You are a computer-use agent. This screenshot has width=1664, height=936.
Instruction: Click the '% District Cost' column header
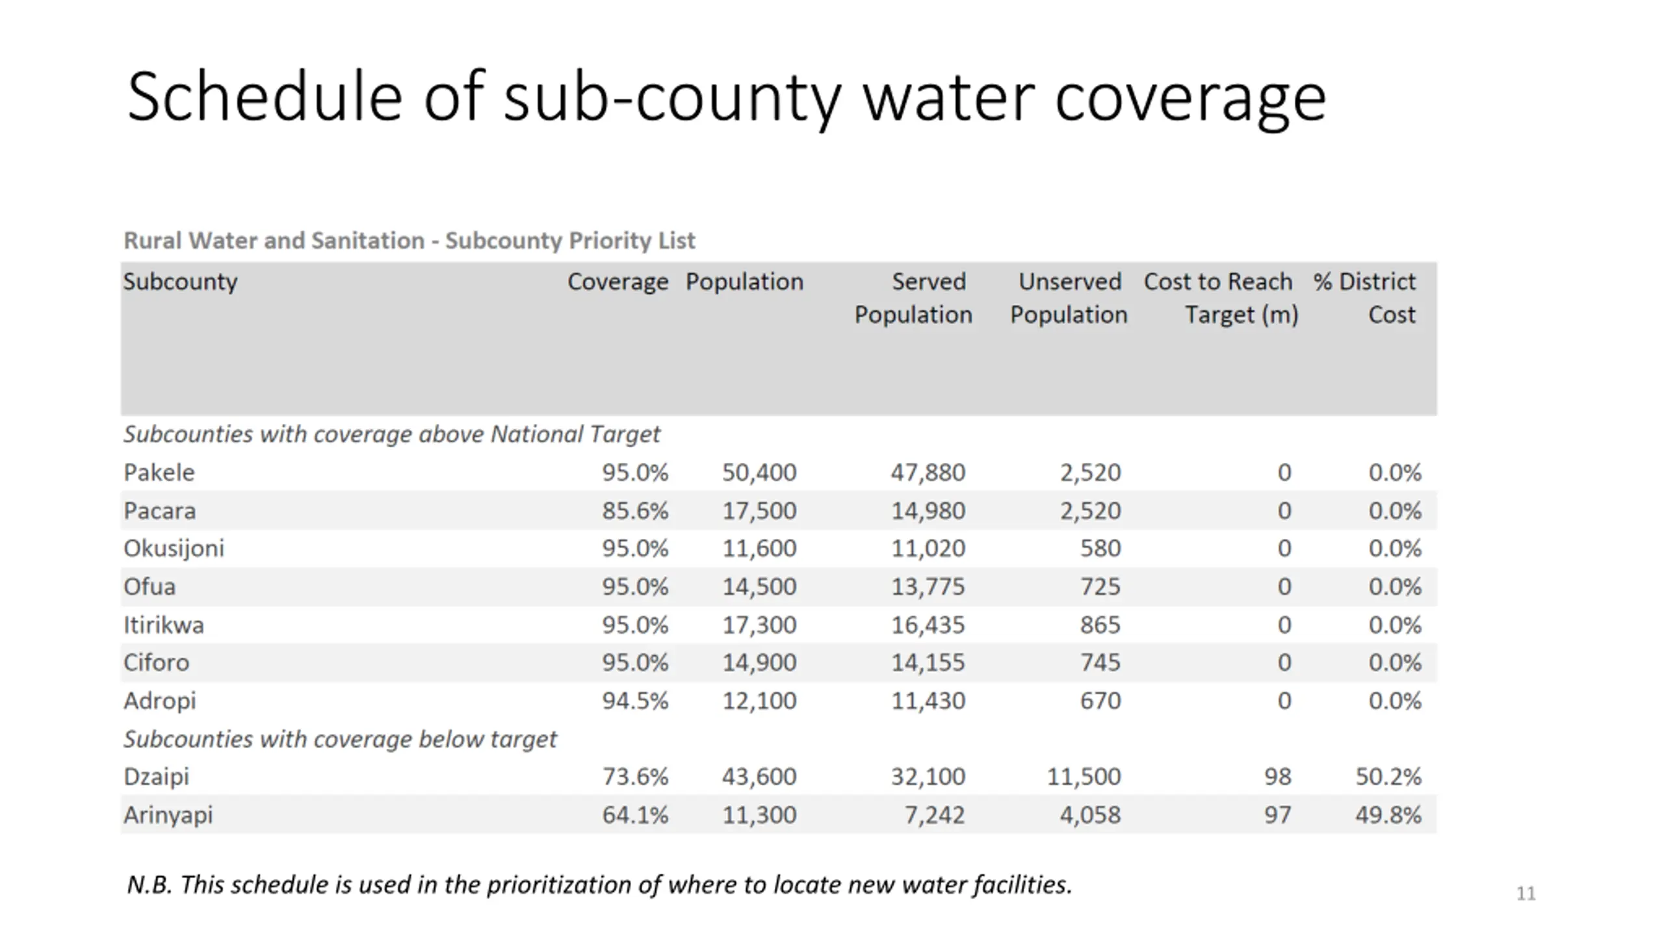pyautogui.click(x=1365, y=298)
